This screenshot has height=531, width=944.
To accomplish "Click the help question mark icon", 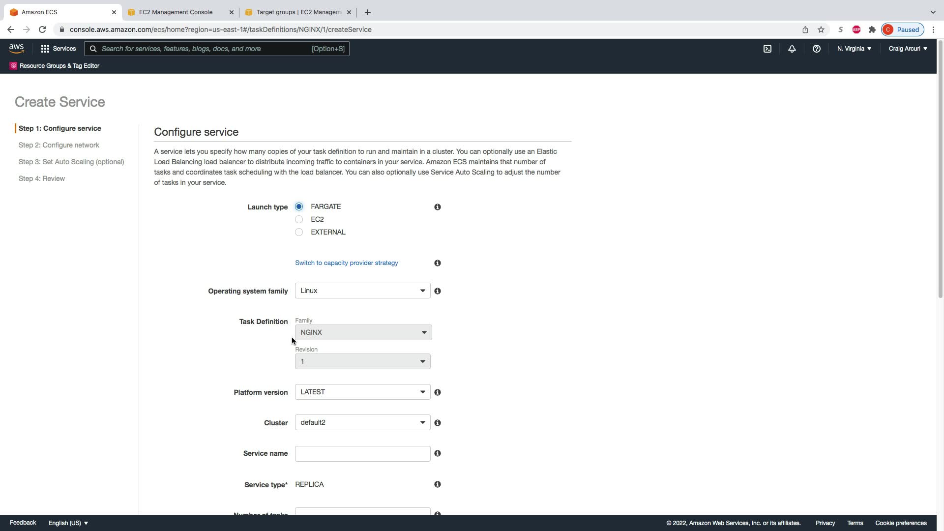I will point(816,49).
